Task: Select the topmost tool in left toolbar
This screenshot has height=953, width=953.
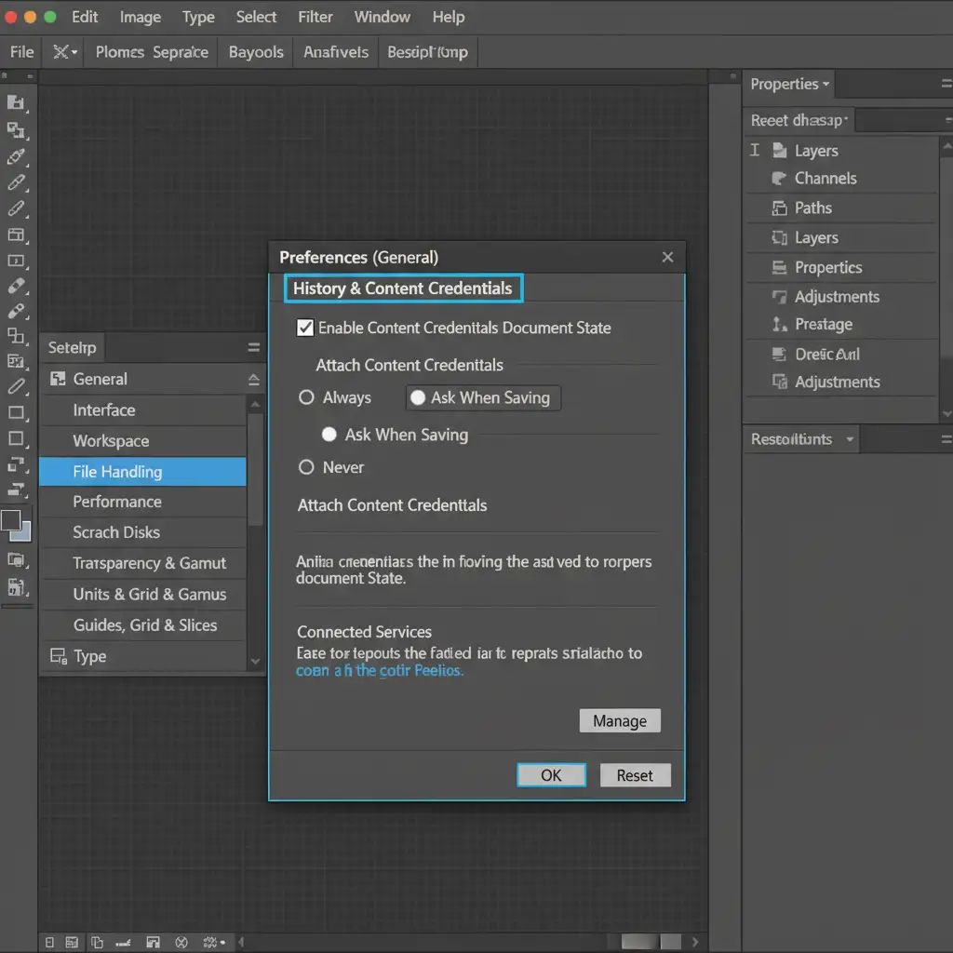Action: (16, 102)
